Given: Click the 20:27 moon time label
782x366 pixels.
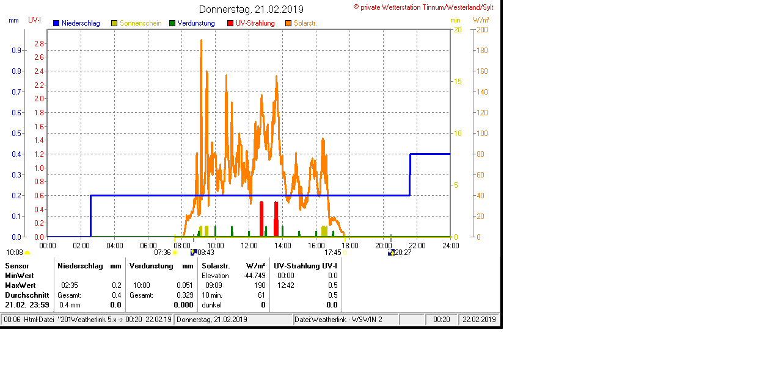Looking at the screenshot, I should coord(403,252).
